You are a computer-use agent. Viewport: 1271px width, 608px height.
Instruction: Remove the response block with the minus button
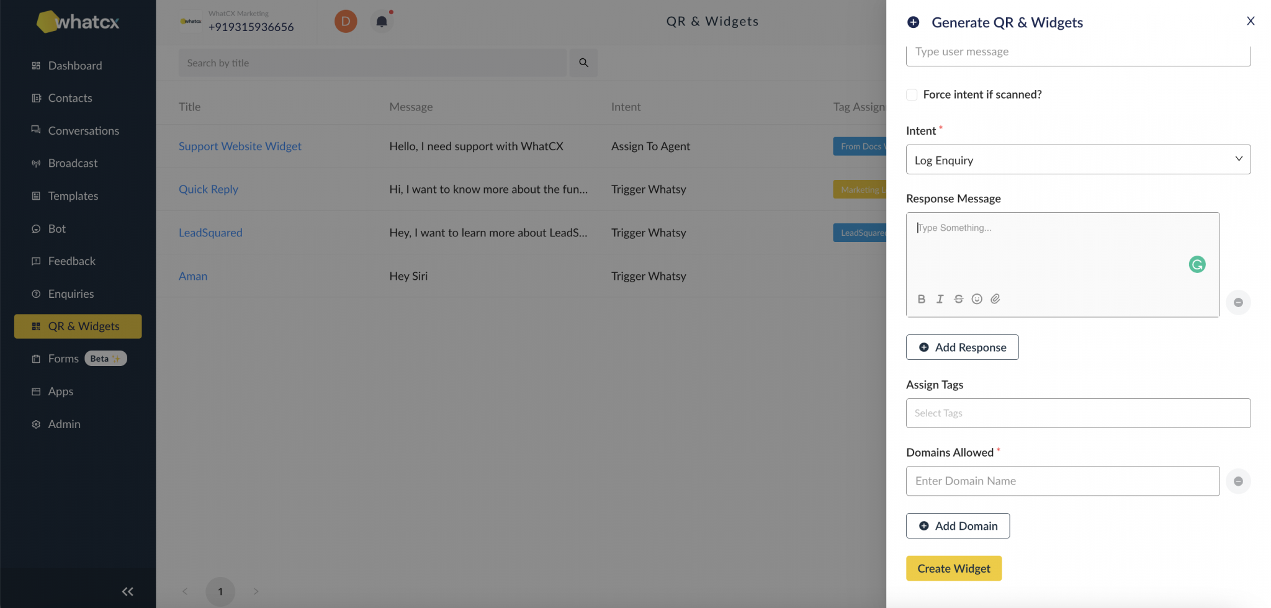click(x=1238, y=302)
